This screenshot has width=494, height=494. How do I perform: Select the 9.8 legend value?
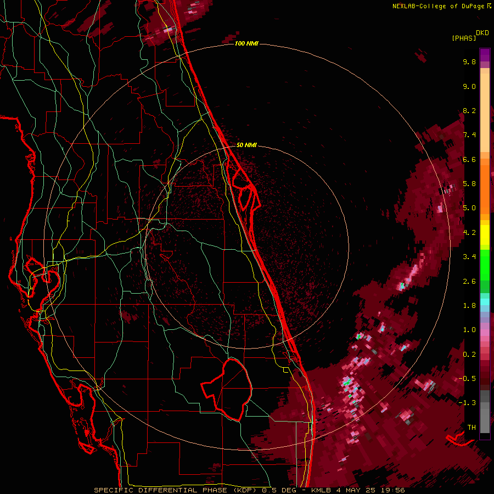point(469,61)
